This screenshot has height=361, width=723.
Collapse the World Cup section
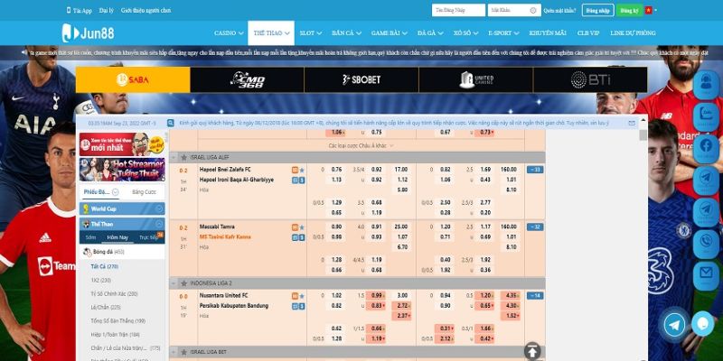click(159, 208)
